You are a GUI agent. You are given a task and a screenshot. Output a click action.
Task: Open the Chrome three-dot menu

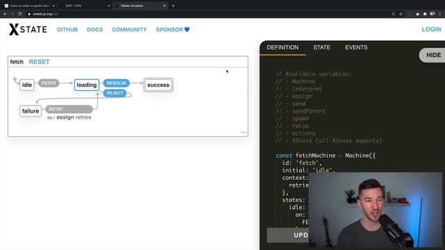pyautogui.click(x=440, y=14)
